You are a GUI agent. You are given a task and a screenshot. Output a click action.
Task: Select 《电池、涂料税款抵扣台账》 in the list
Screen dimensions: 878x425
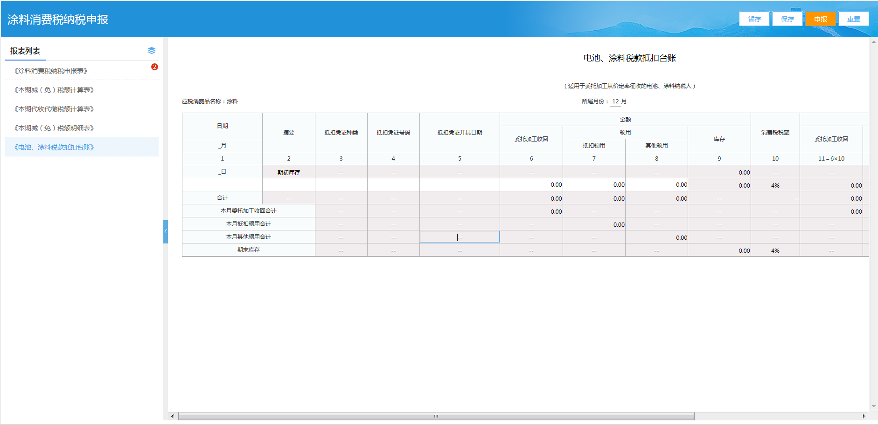[x=54, y=147]
